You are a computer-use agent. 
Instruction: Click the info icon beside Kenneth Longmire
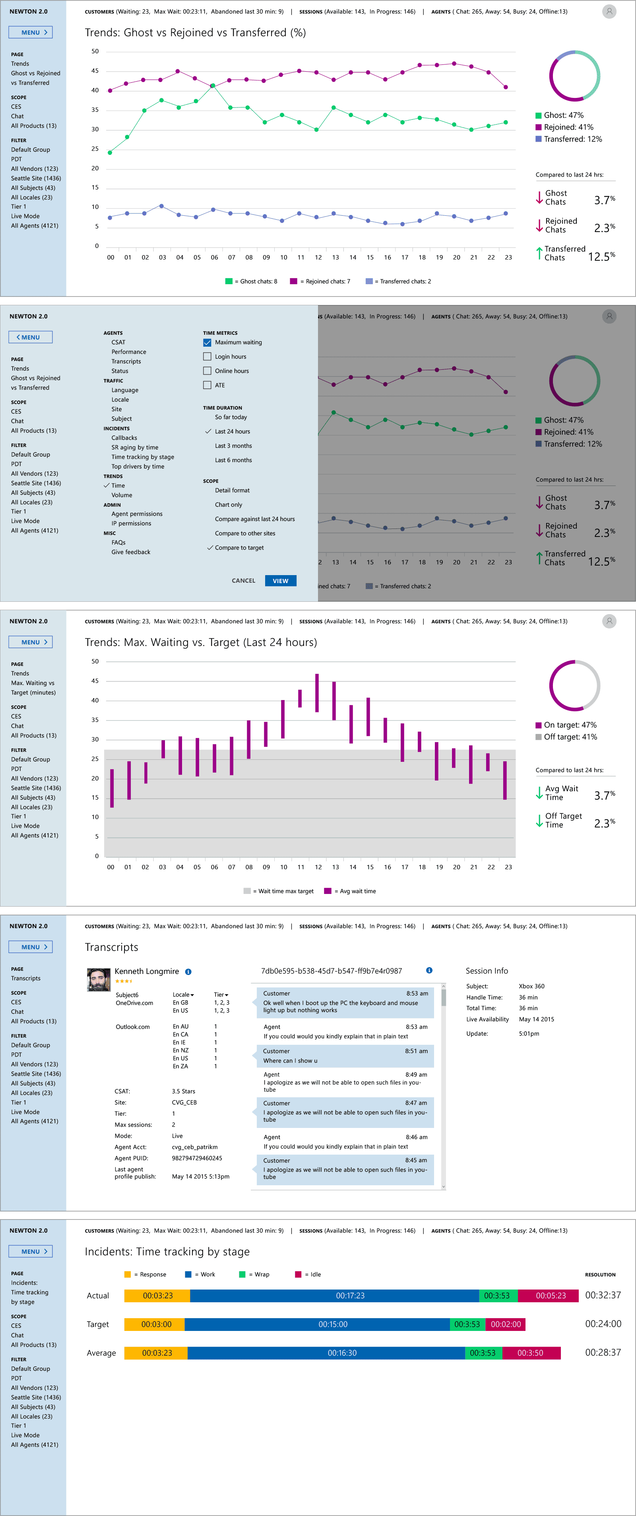coord(188,972)
